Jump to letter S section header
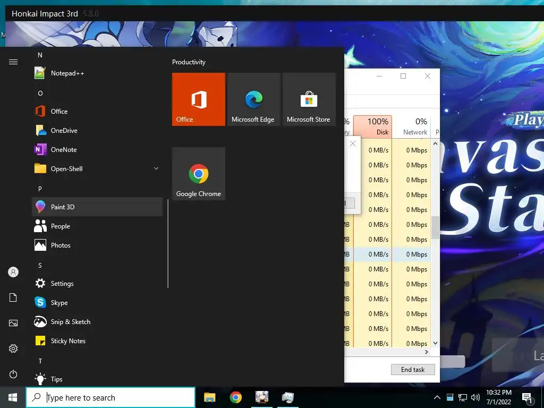The image size is (544, 408). [40, 266]
